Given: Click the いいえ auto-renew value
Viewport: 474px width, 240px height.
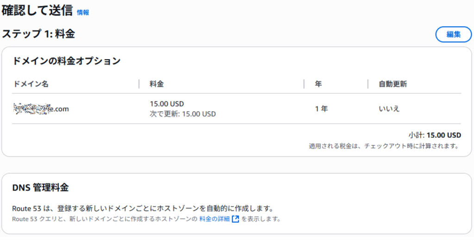Looking at the screenshot, I should (x=389, y=109).
